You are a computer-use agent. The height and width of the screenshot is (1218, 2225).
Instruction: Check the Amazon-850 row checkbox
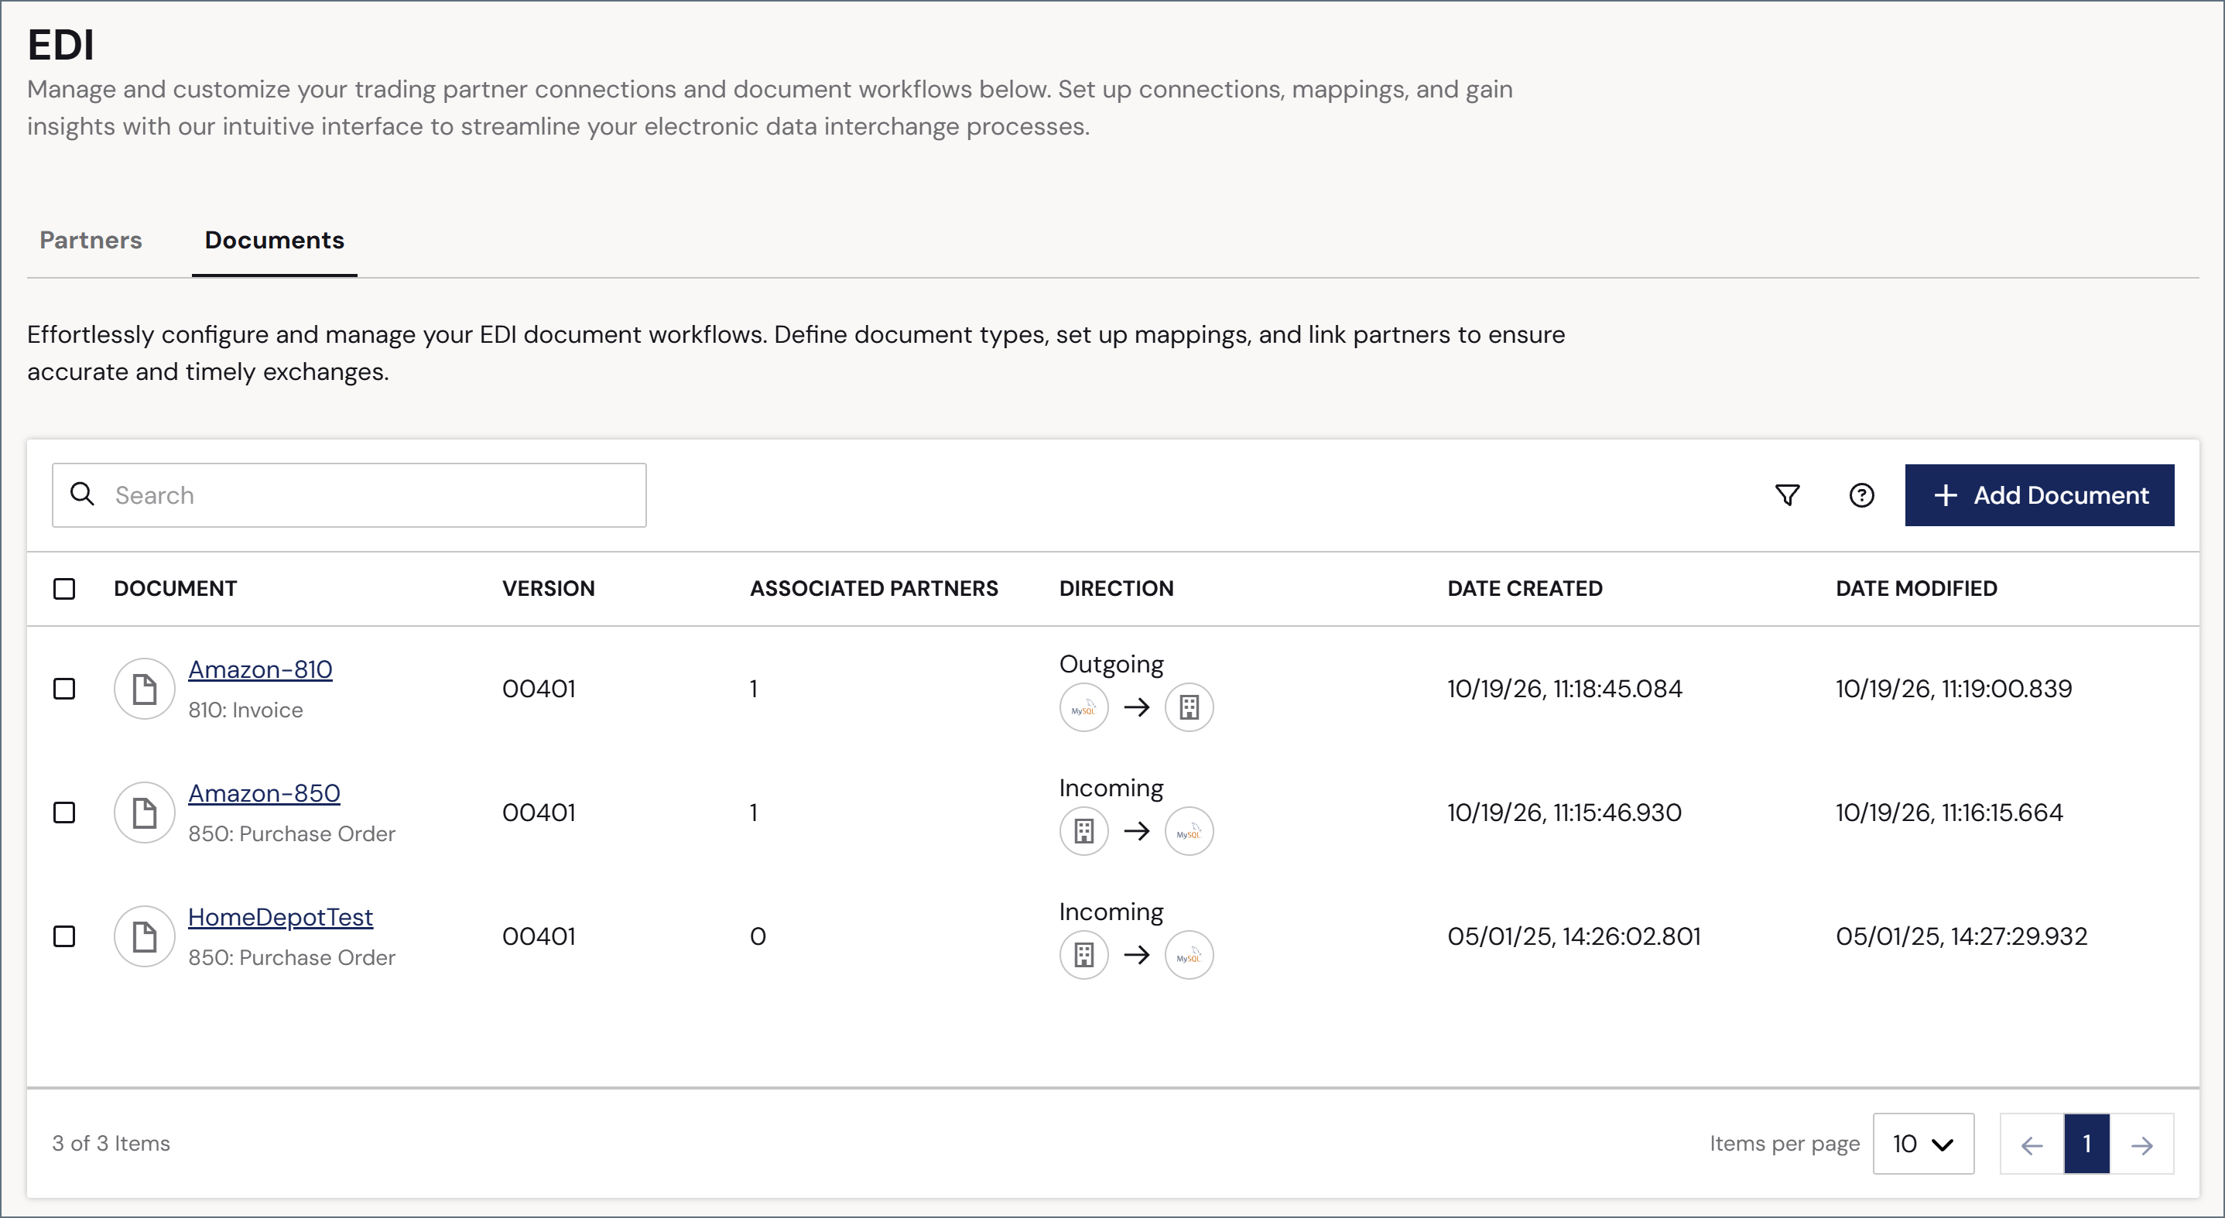pyautogui.click(x=64, y=812)
